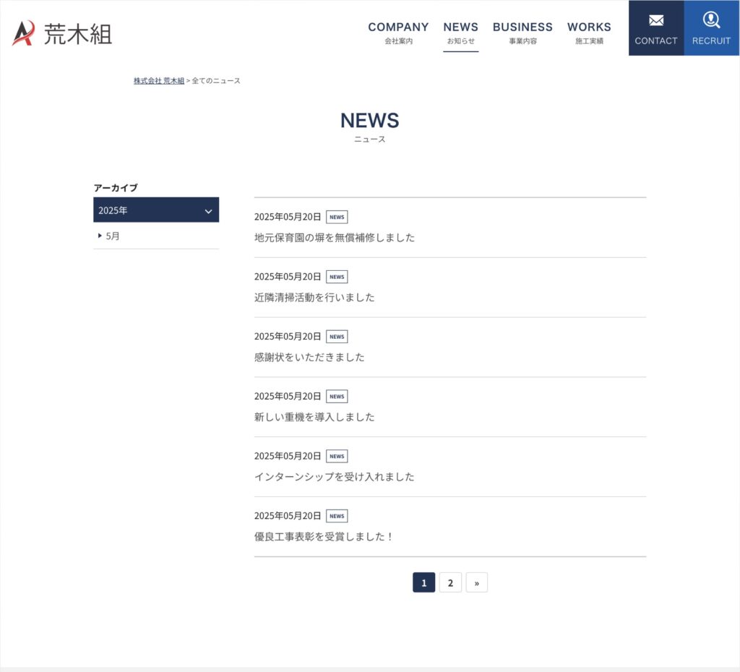Open the WORKS 施工実績 menu
This screenshot has width=740, height=672.
point(589,33)
